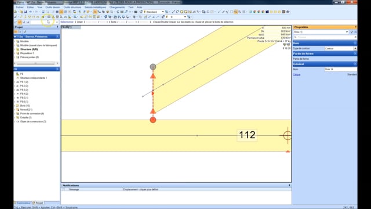
Task: Click the pencil icon in second toolbar row
Action: (x=16, y=17)
